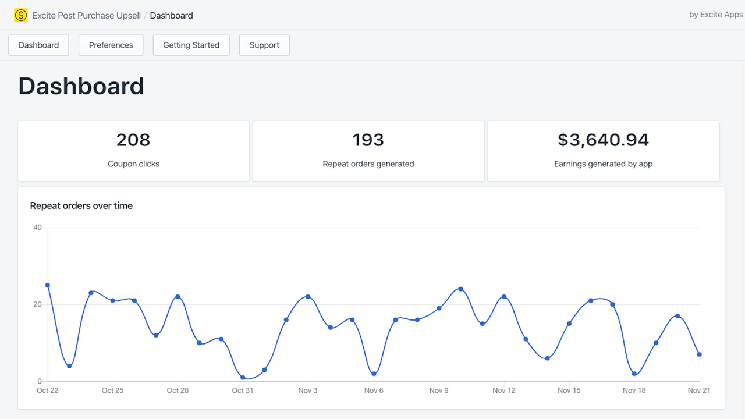The image size is (745, 419).
Task: Click the peak data point near Nov 9
Action: pyautogui.click(x=460, y=288)
